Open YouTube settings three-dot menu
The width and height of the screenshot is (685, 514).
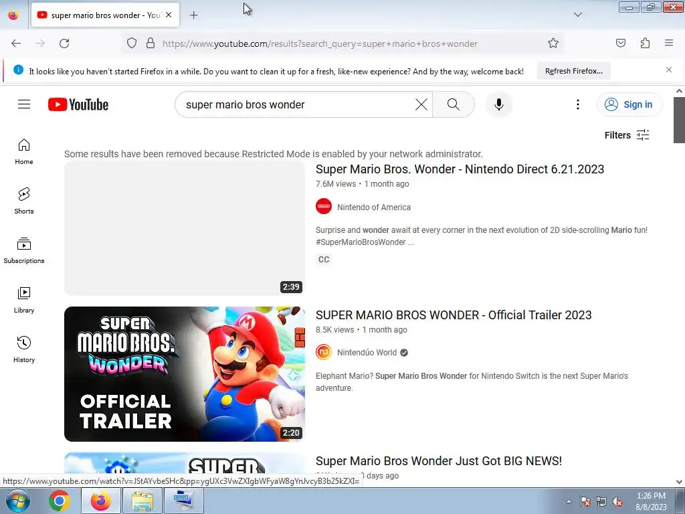point(577,104)
